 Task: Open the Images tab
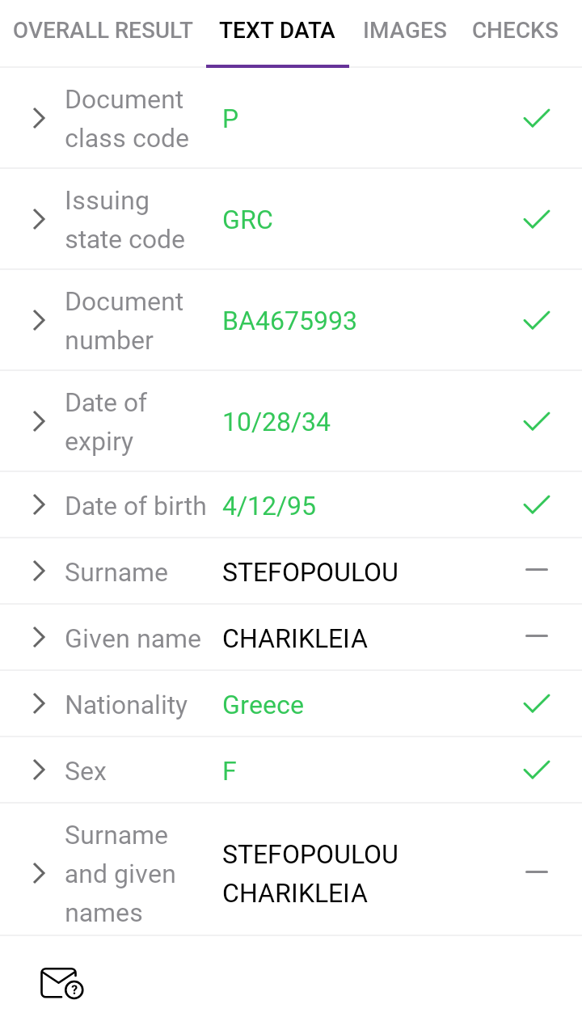click(404, 31)
